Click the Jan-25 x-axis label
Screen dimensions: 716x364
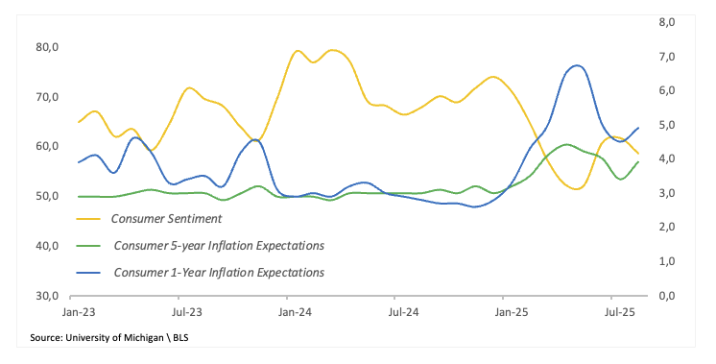[512, 312]
